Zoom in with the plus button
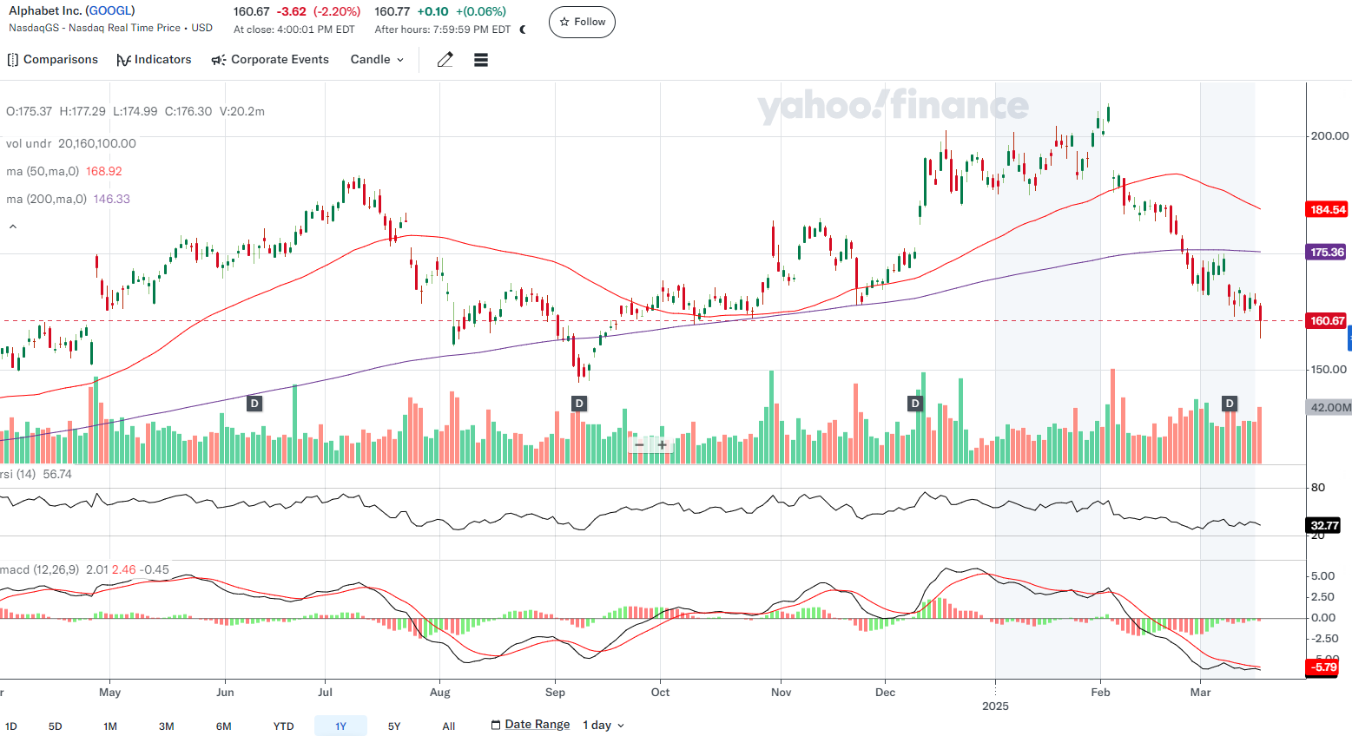 point(662,445)
